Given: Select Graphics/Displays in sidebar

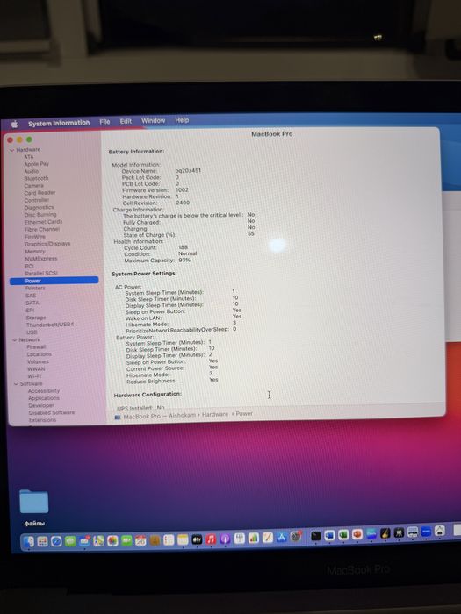Looking at the screenshot, I should [x=47, y=244].
